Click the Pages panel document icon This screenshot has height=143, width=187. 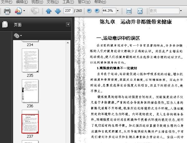5,24
